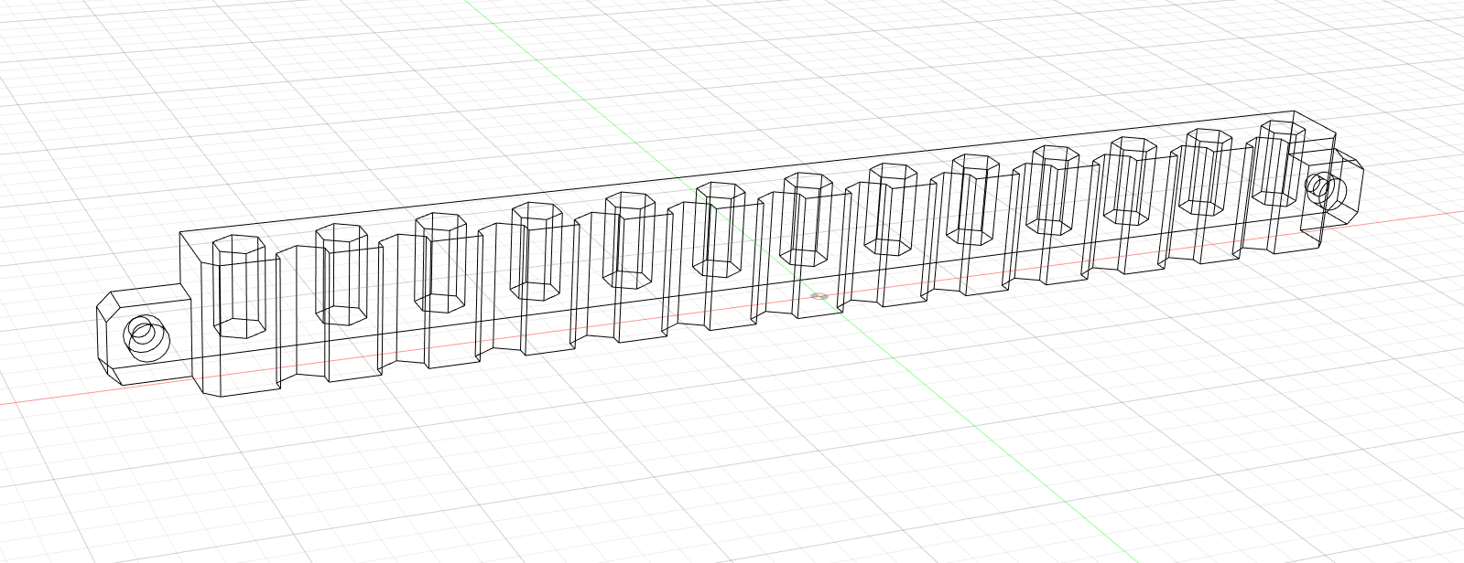
Task: Pick the rightmost hexagonal socket of the bar
Action: (1279, 163)
